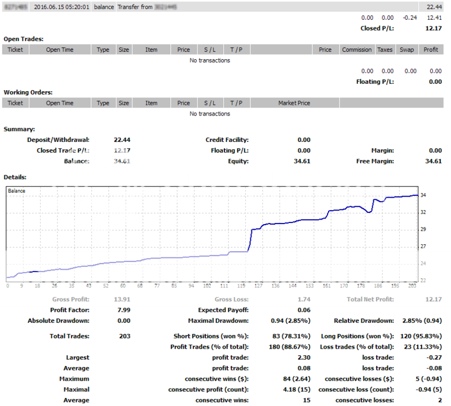The height and width of the screenshot is (406, 451).
Task: Click the Swap column header in Open Trades
Action: click(x=406, y=50)
